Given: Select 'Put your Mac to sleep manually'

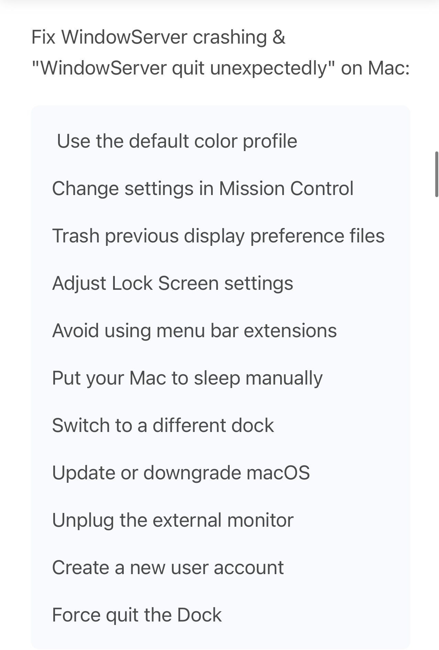Looking at the screenshot, I should (187, 378).
